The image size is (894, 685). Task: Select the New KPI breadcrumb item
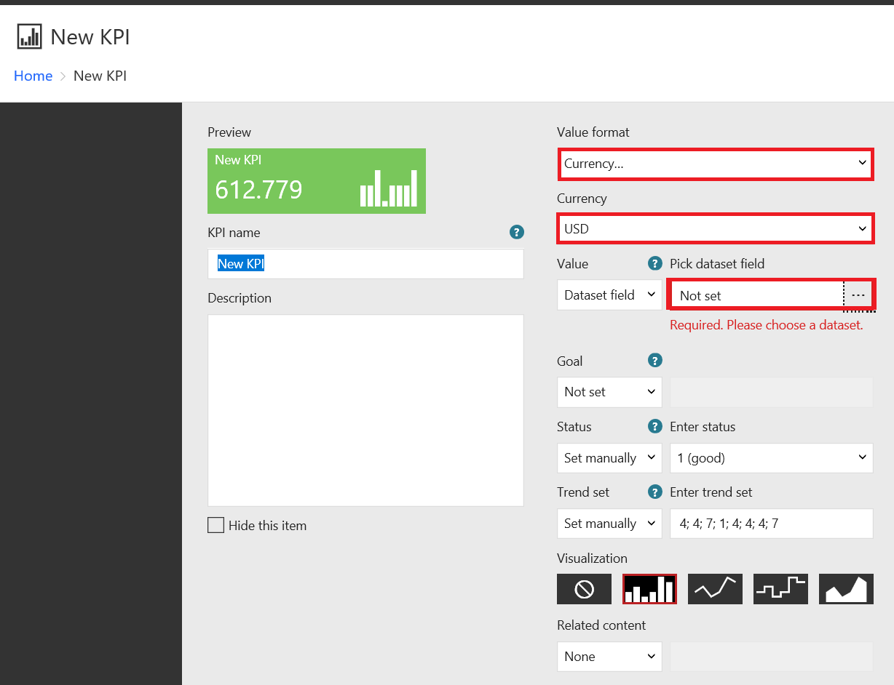(100, 76)
